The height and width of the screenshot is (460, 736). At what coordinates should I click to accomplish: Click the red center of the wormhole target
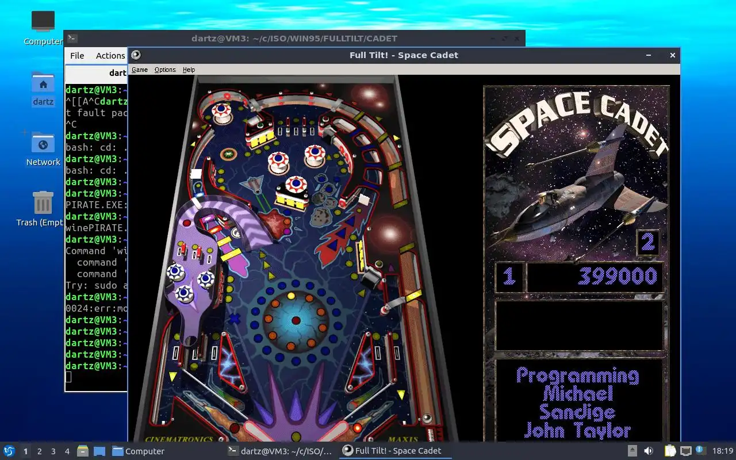point(296,320)
